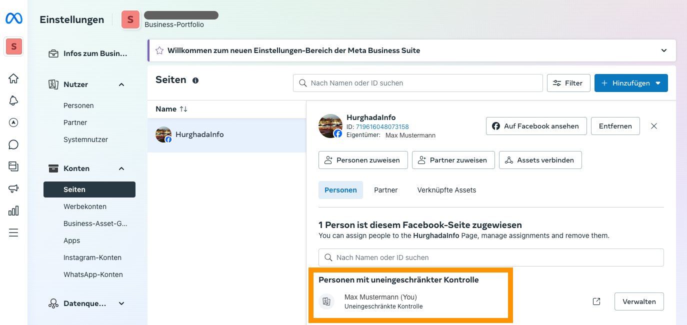The image size is (687, 325).
Task: Select Seiten in the sidebar
Action: (x=89, y=189)
